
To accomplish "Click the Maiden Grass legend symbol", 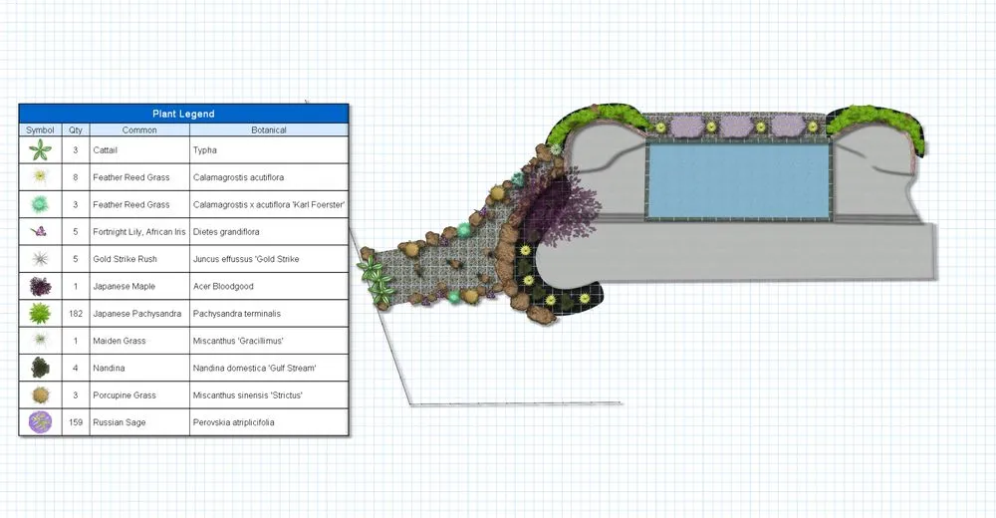I will pyautogui.click(x=40, y=341).
